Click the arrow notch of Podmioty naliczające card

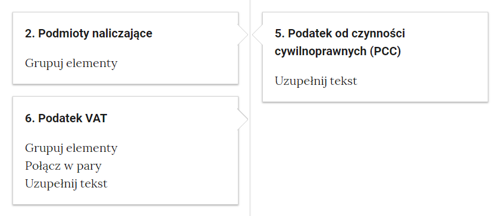click(x=243, y=35)
